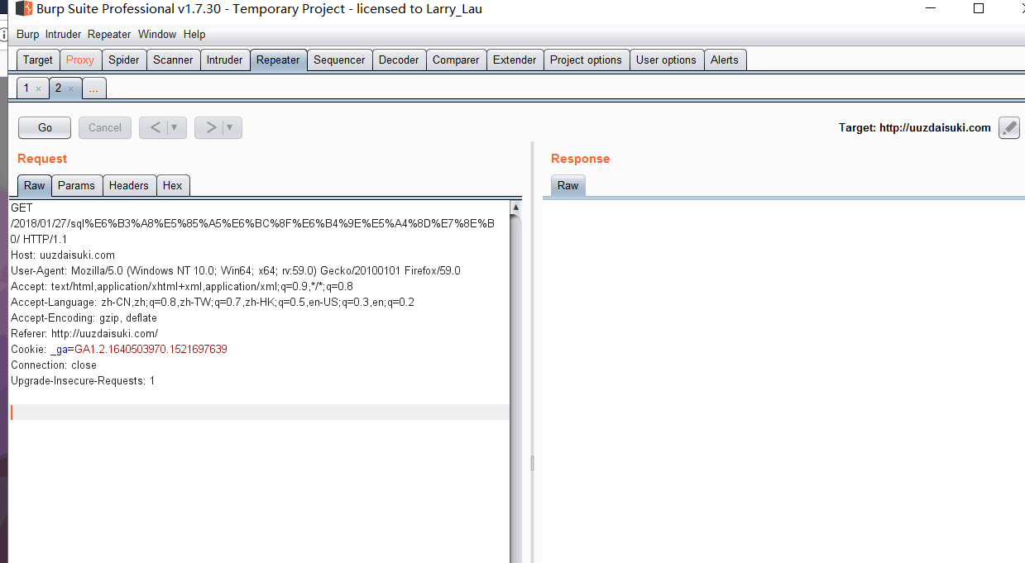
Task: Open the Repeater menu
Action: (x=109, y=34)
